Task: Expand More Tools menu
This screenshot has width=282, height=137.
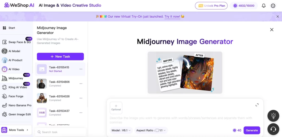Action: (17, 130)
